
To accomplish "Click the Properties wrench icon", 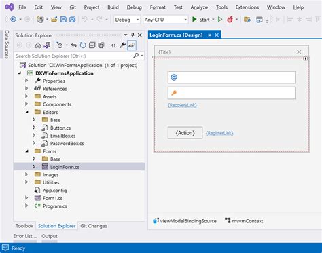I will (x=122, y=45).
